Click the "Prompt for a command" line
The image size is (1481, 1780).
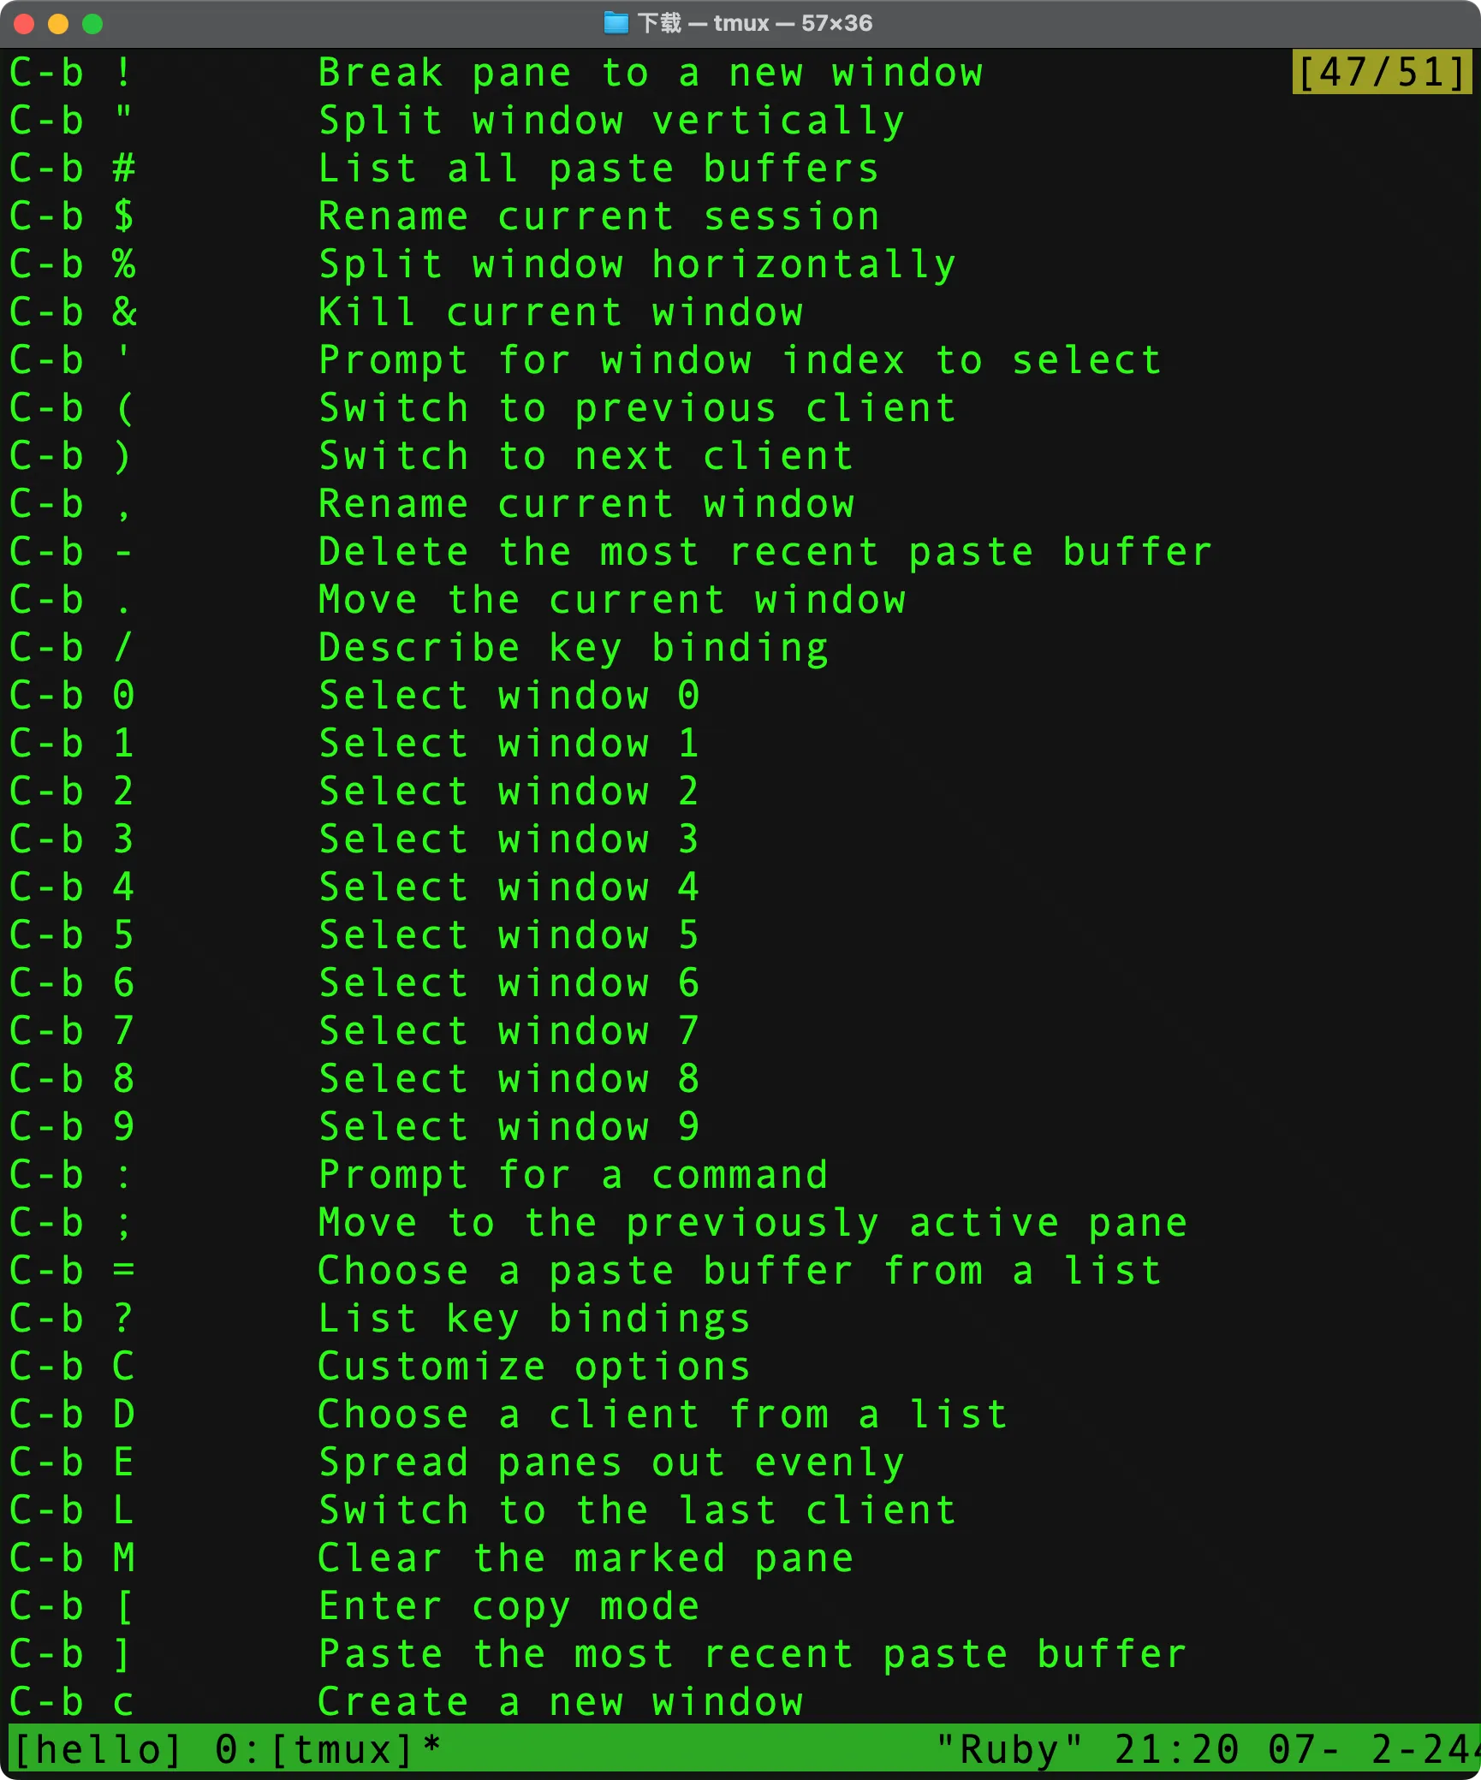click(x=574, y=1175)
